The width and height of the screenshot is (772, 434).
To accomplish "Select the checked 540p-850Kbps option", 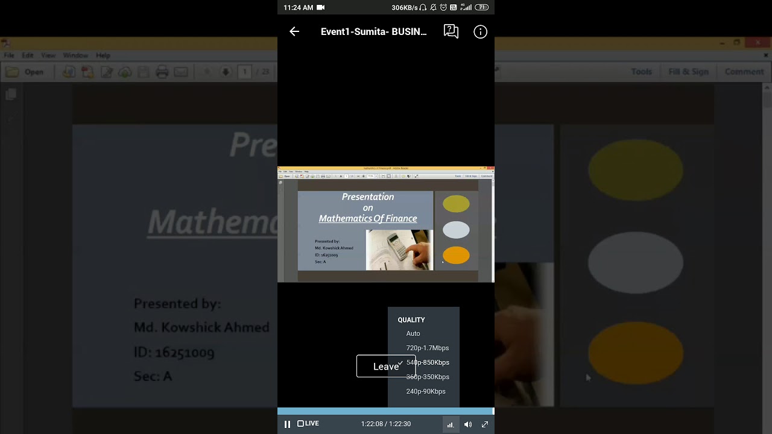I will (x=428, y=362).
